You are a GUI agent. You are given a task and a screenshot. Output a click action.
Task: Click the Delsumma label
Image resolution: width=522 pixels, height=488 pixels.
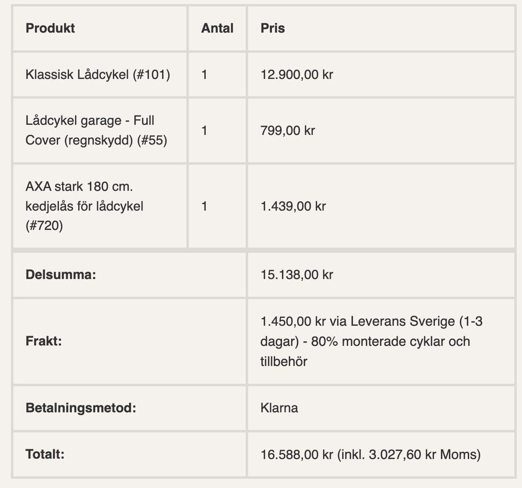[x=60, y=274]
